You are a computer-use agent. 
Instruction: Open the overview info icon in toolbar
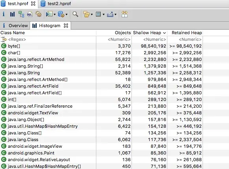[x=4, y=14]
